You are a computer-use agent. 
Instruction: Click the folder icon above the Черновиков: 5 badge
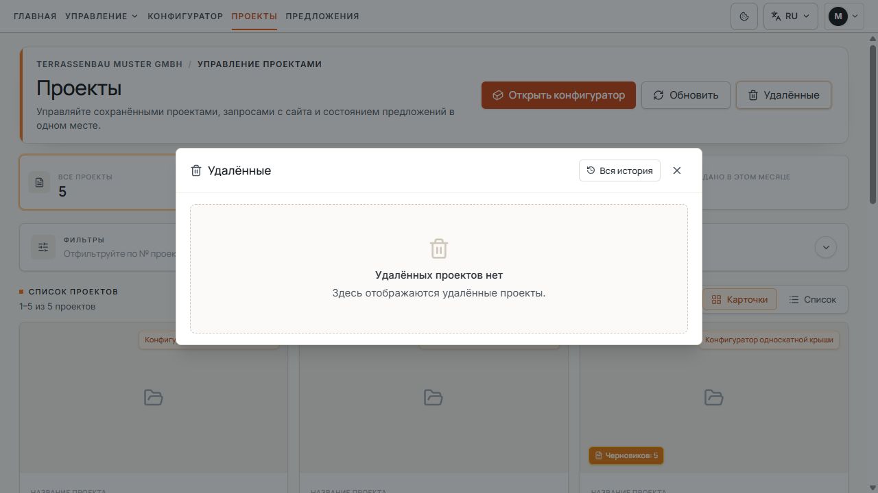coord(714,397)
